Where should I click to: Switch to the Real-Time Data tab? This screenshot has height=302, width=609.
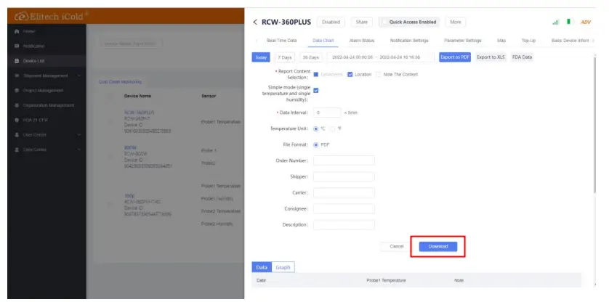coord(281,41)
